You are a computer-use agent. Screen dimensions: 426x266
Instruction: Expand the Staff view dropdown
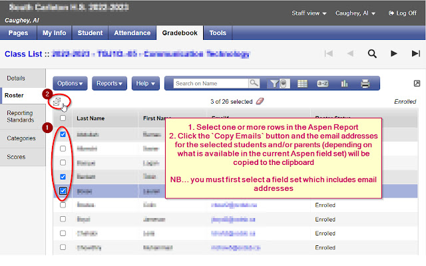309,13
